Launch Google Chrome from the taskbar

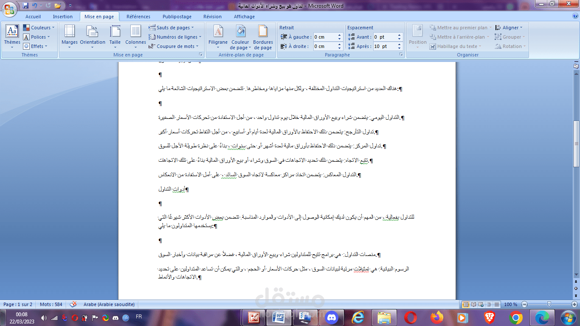(x=516, y=318)
